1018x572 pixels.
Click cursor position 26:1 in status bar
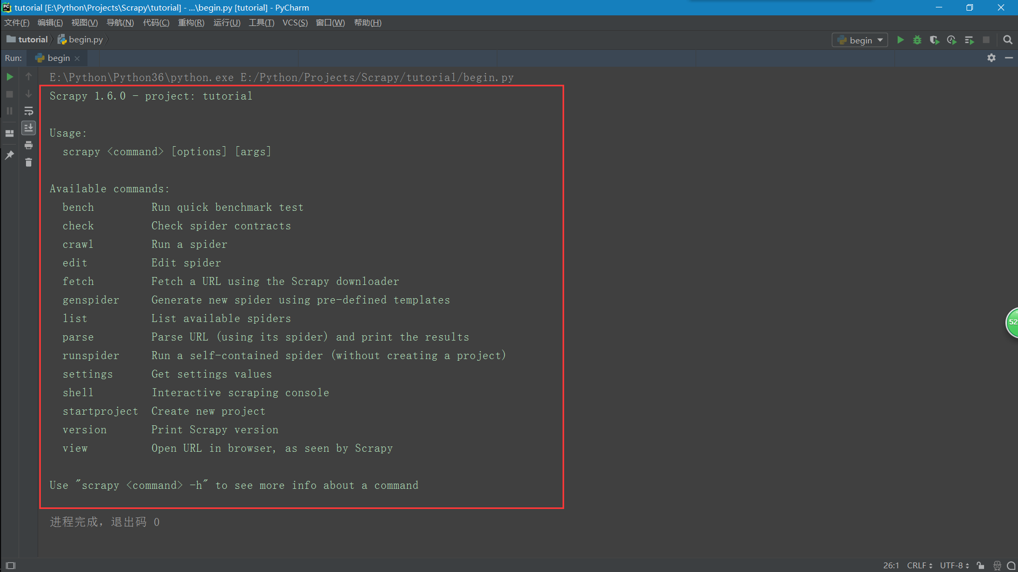[x=891, y=565]
